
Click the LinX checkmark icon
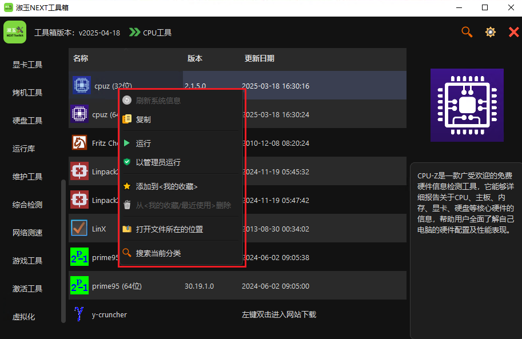click(79, 229)
